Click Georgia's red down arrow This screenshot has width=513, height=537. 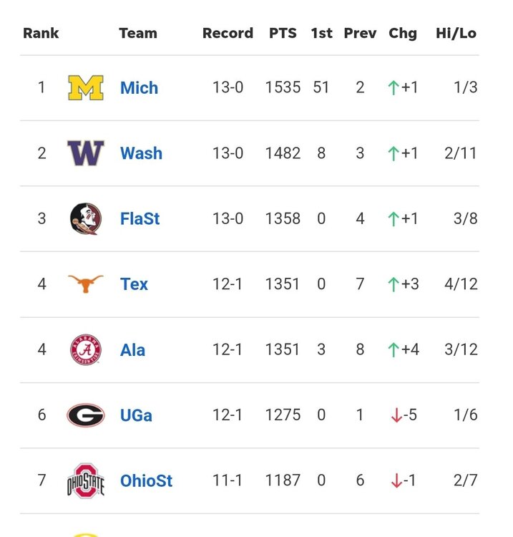[396, 416]
